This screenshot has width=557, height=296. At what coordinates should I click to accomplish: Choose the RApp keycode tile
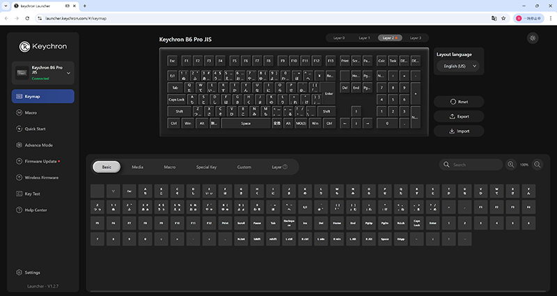pyautogui.click(x=401, y=239)
